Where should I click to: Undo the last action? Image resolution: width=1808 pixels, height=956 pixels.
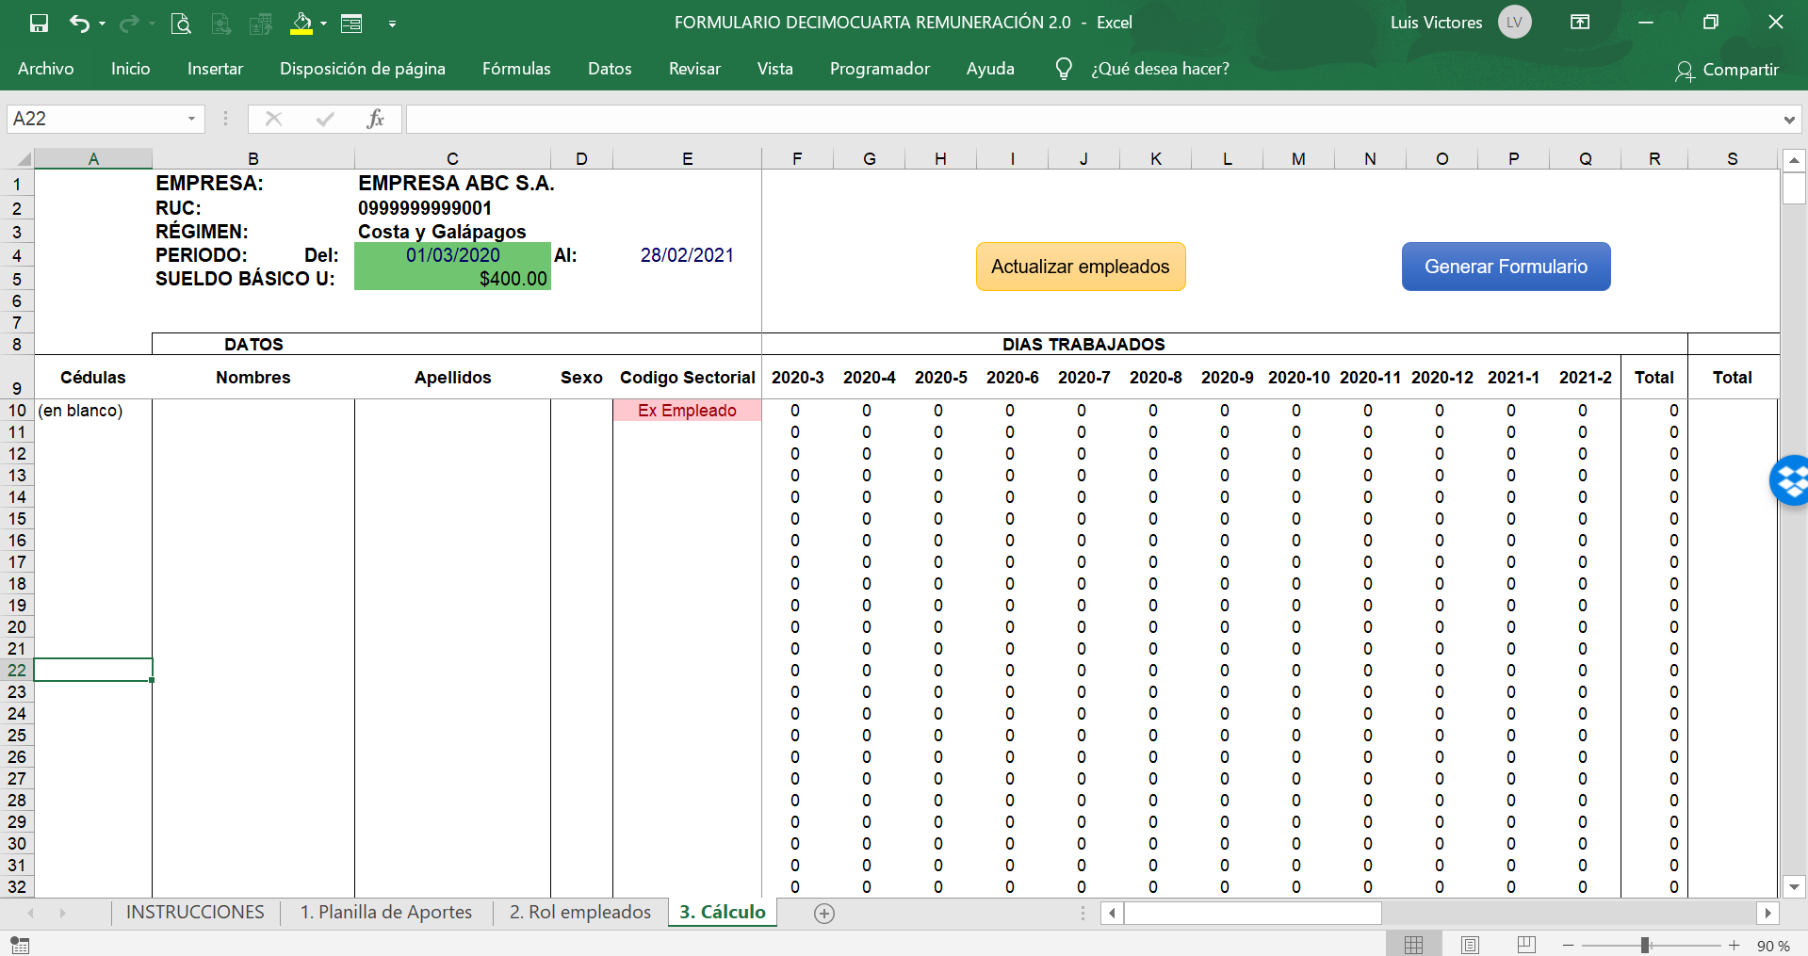coord(79,24)
